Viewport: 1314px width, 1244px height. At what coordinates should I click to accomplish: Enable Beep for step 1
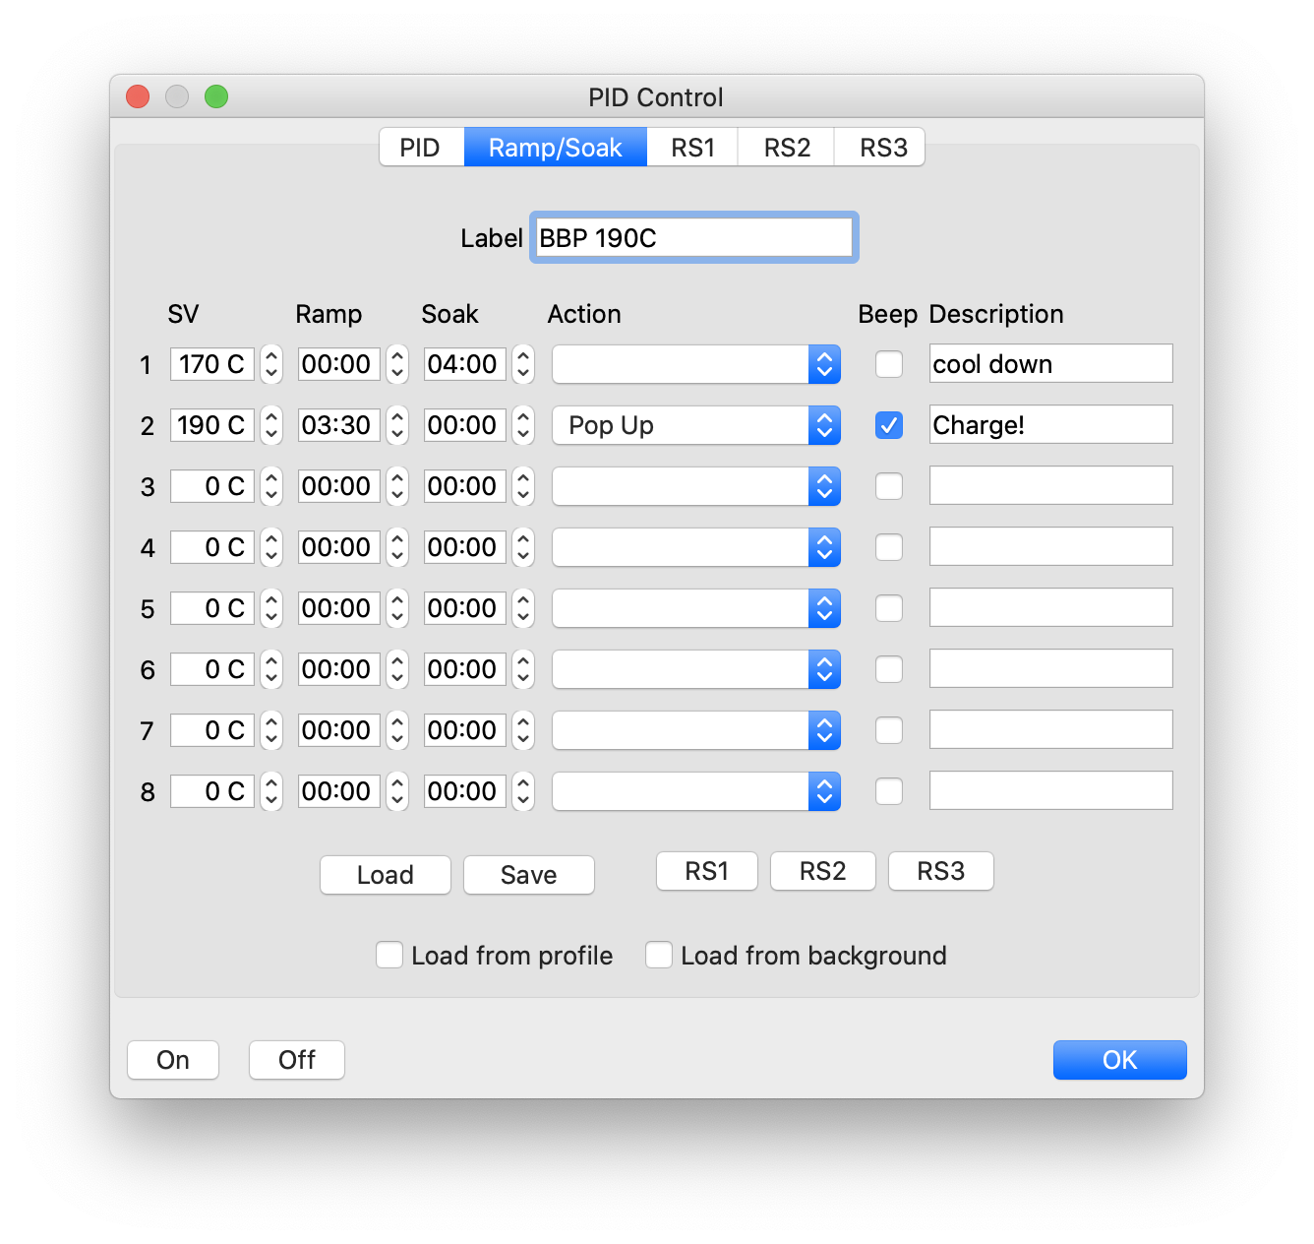pos(888,364)
